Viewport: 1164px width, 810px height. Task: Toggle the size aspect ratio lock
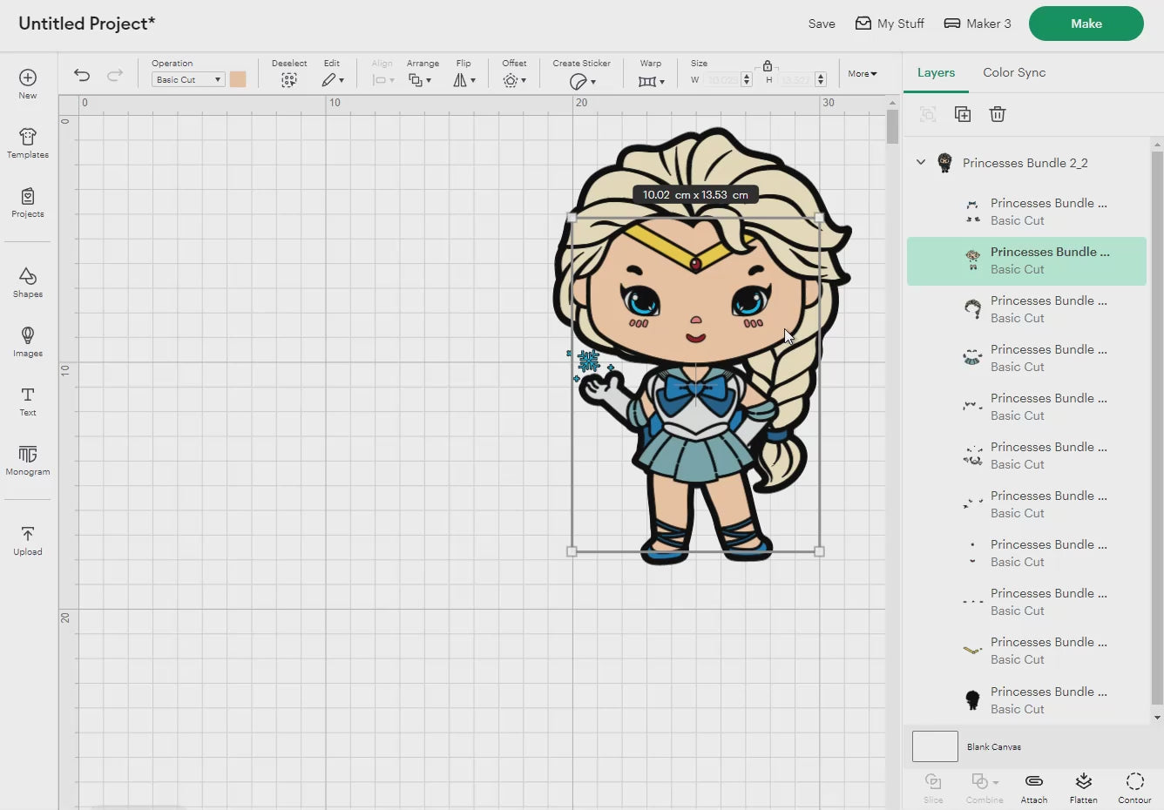(x=767, y=65)
